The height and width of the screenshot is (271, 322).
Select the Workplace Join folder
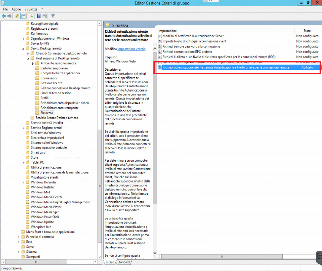[x=41, y=227]
